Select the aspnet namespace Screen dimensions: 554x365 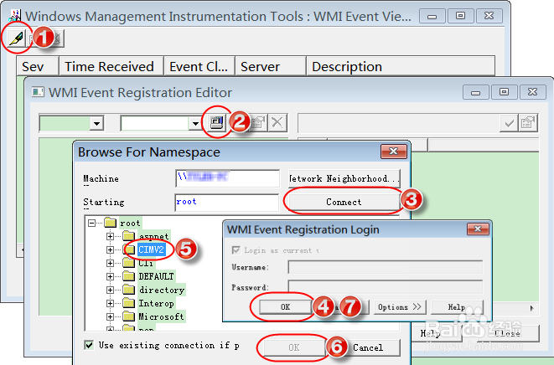pyautogui.click(x=153, y=236)
